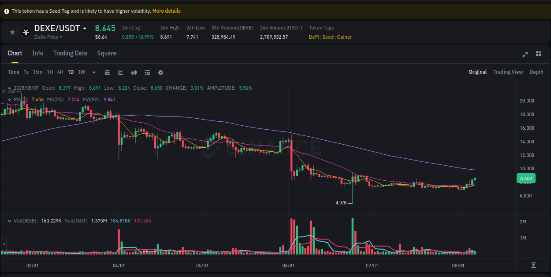Open the date range calendar icon
Image resolution: width=551 pixels, height=277 pixels.
[x=108, y=72]
